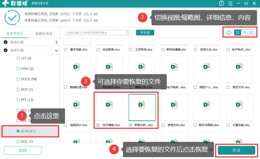Toggle the 深度扫描 round check icon

point(6,50)
